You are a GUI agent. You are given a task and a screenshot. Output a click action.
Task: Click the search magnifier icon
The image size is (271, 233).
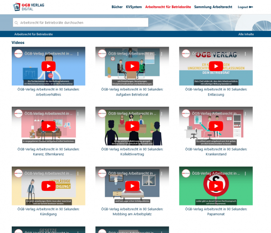coord(16,23)
